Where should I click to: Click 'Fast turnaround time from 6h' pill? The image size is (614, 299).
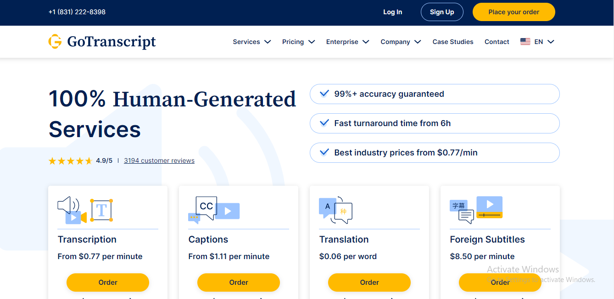[x=435, y=123]
